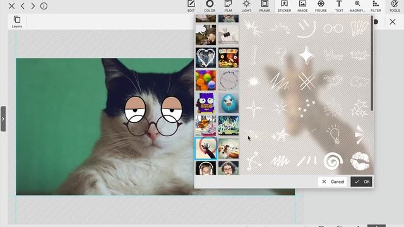Open the Figure tool
This screenshot has width=404, height=227.
(321, 6)
